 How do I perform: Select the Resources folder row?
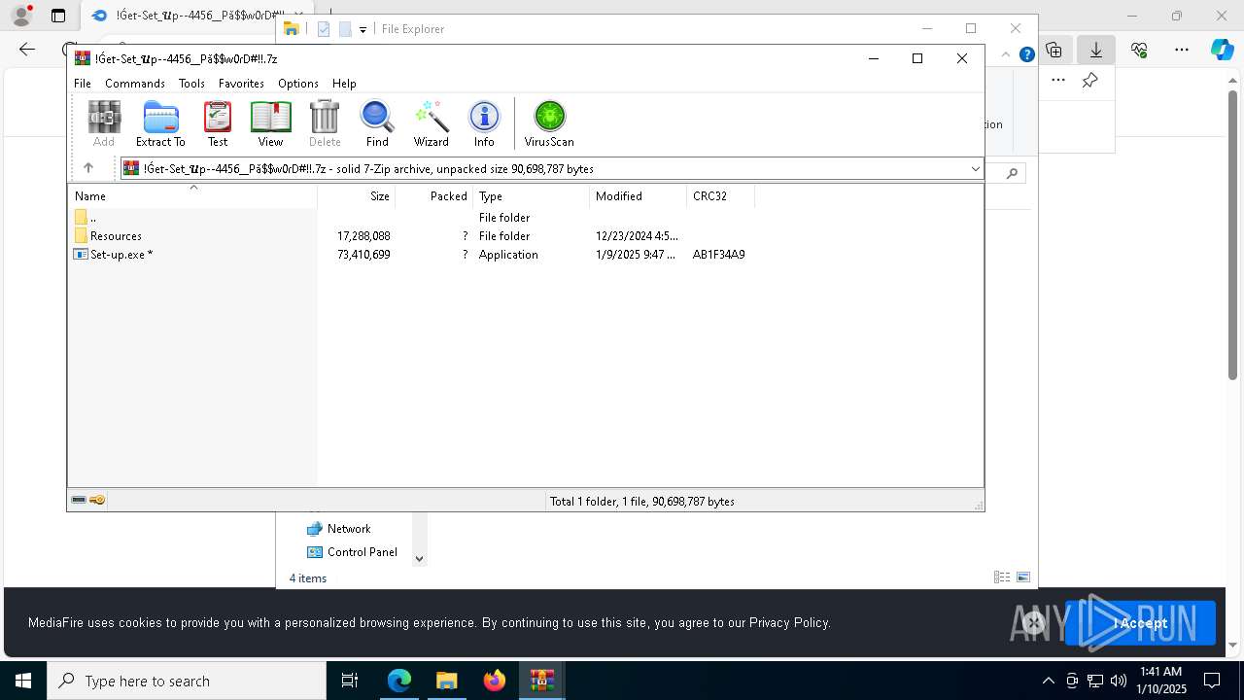525,236
